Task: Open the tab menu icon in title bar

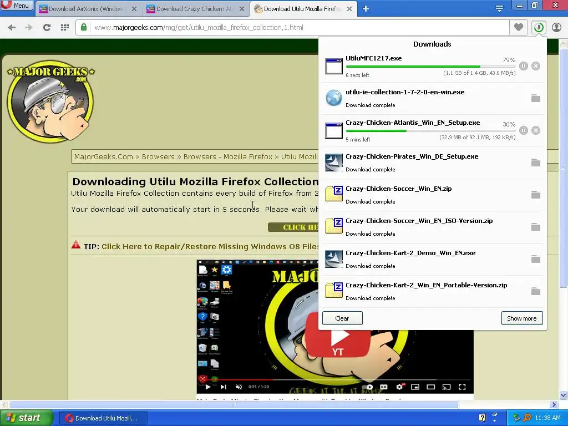Action: (x=499, y=9)
